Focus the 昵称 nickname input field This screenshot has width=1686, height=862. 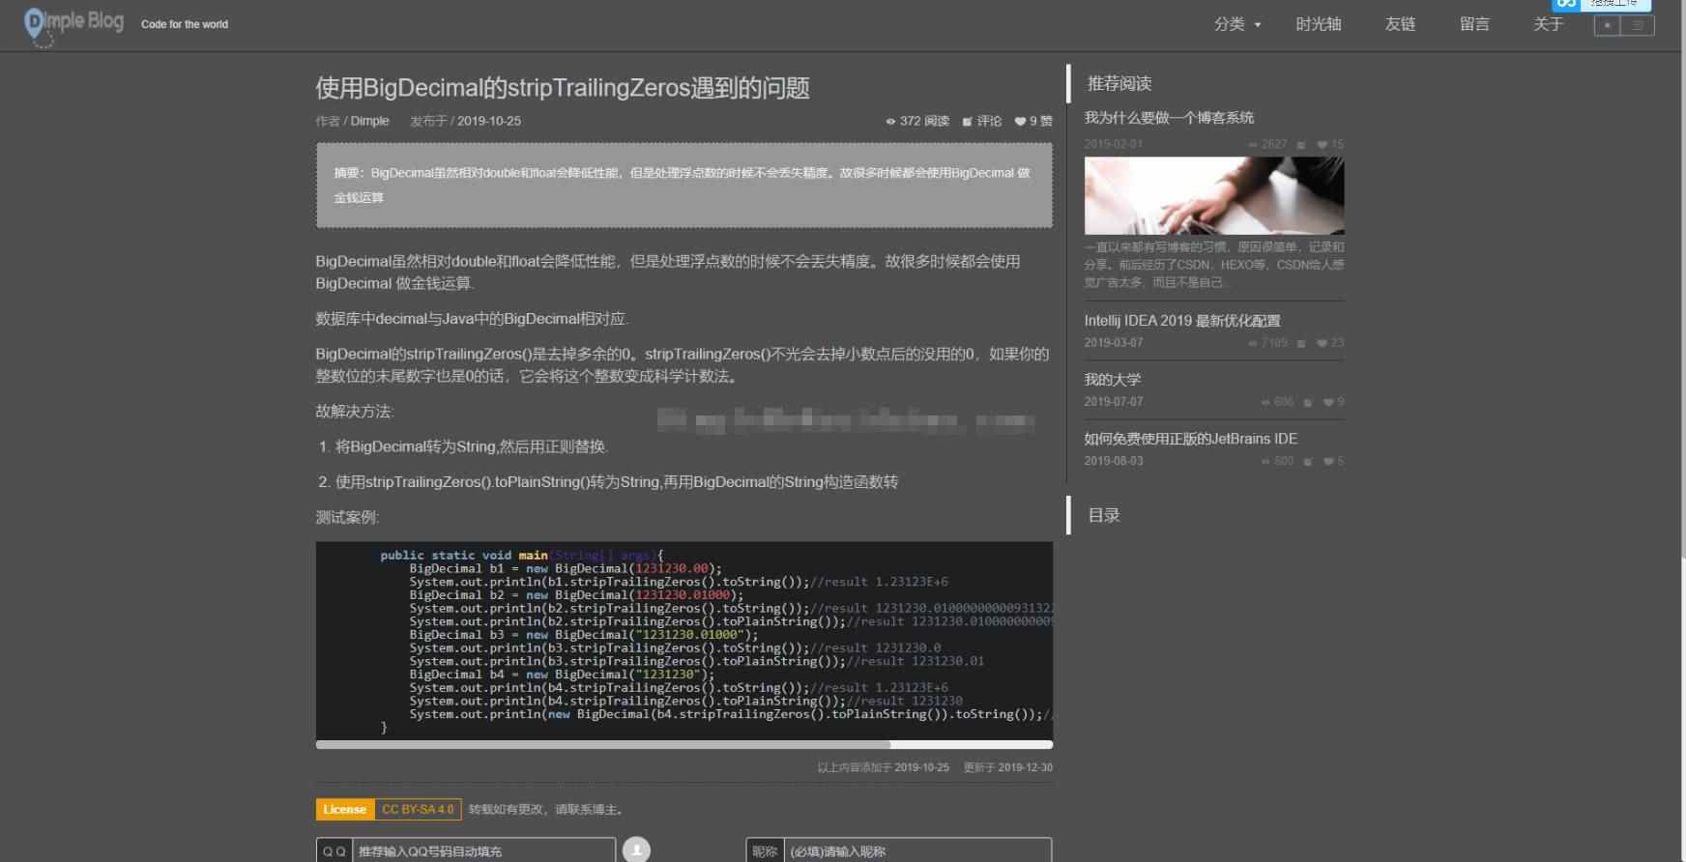click(x=916, y=850)
